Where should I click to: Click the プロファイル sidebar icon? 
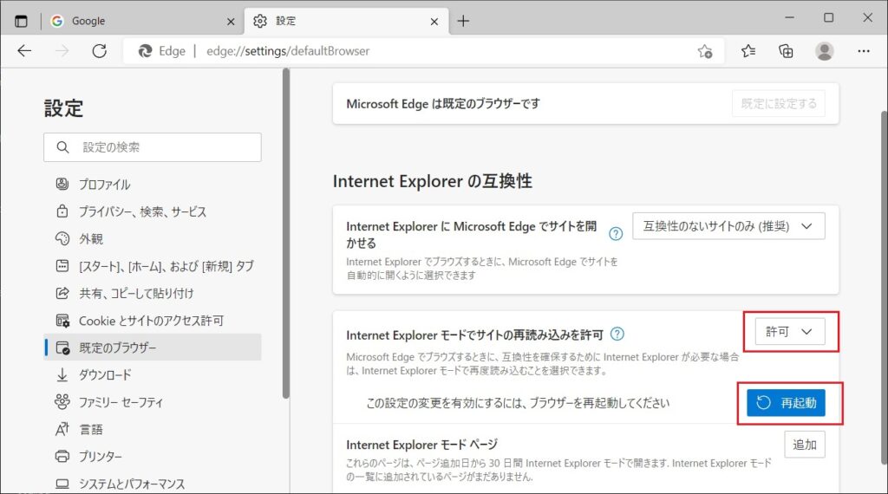click(x=62, y=184)
